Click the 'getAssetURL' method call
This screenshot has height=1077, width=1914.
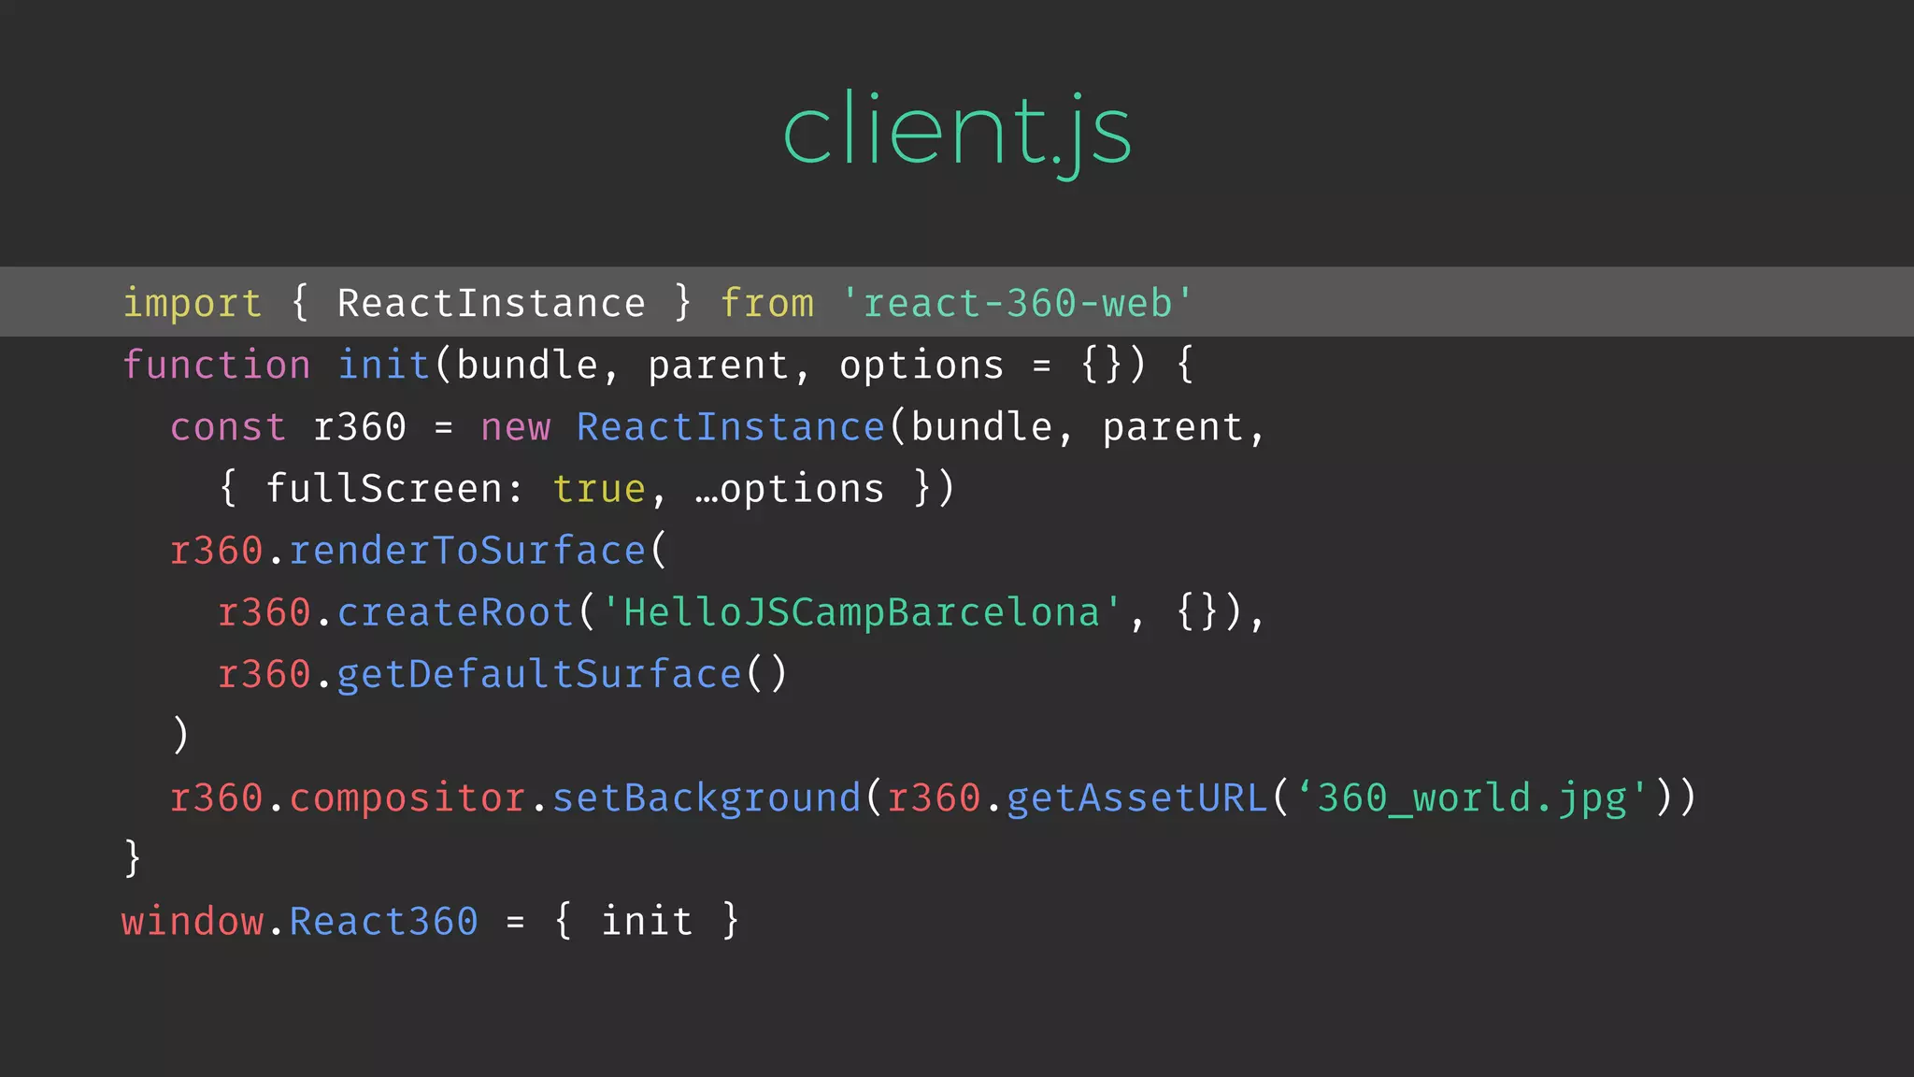click(1137, 797)
